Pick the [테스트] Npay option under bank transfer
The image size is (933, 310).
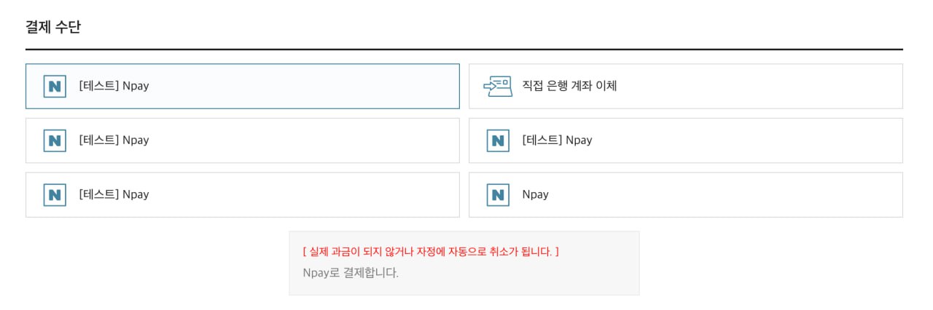(x=557, y=140)
